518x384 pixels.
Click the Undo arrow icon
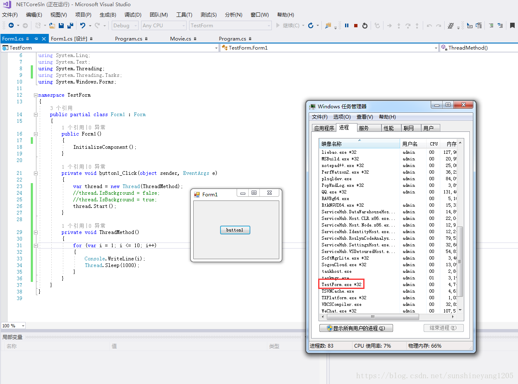[83, 26]
